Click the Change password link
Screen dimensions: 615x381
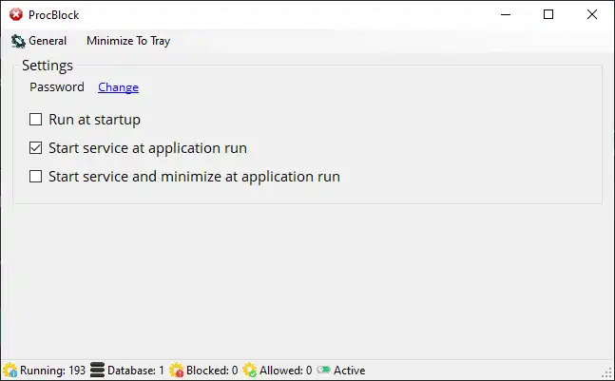tap(118, 87)
